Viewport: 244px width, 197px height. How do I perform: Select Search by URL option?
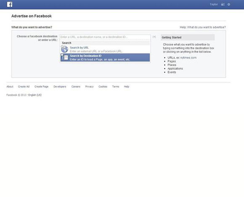[105, 49]
